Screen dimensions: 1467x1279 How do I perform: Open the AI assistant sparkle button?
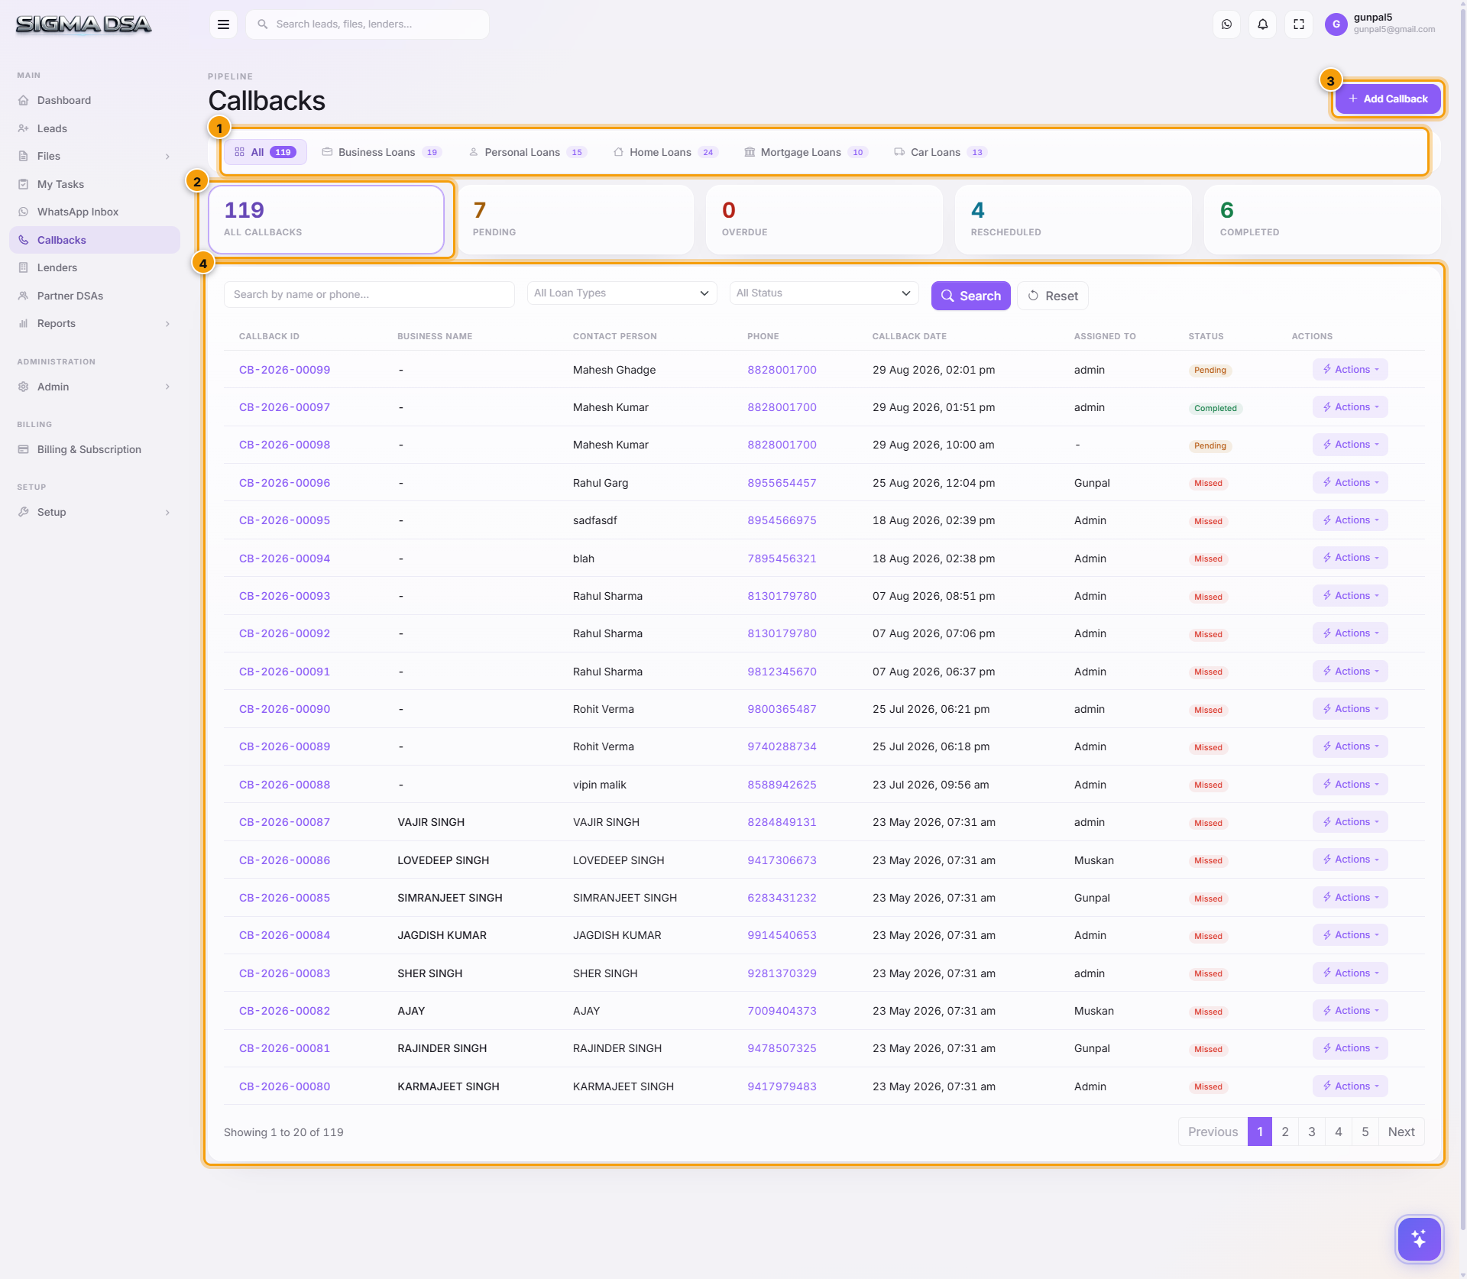[1419, 1239]
